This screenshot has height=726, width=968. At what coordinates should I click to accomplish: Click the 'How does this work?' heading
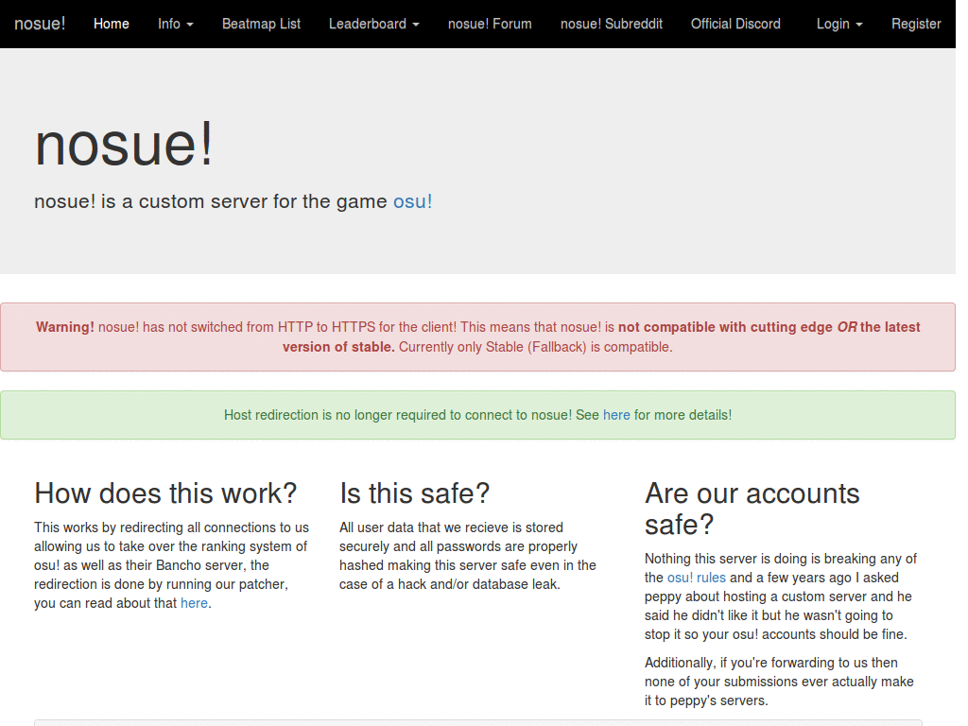point(165,493)
